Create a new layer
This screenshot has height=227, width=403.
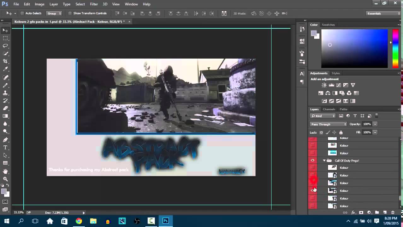click(x=385, y=213)
